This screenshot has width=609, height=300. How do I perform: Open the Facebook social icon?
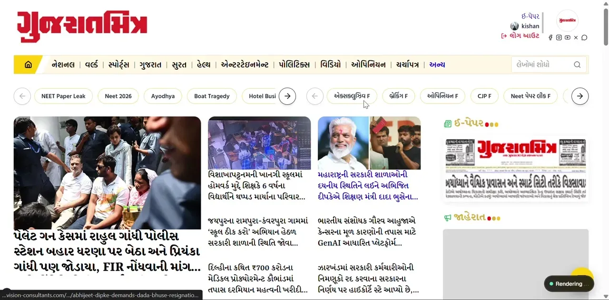[x=550, y=37]
